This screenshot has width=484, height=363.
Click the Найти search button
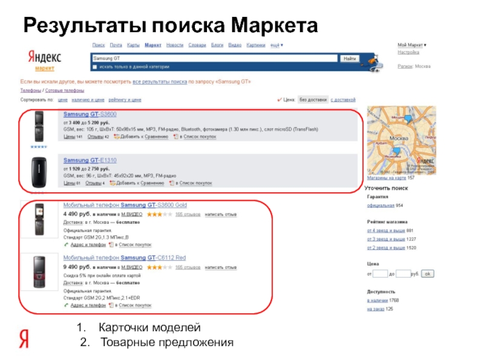click(x=350, y=58)
